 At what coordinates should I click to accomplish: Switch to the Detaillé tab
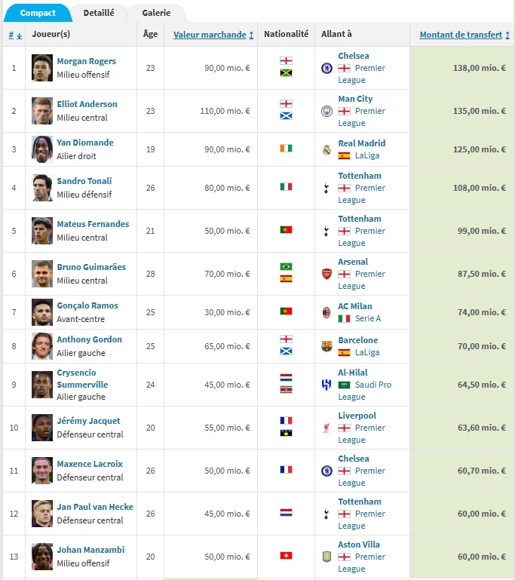[x=99, y=13]
